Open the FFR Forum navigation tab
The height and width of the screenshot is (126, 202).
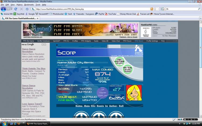127,41
